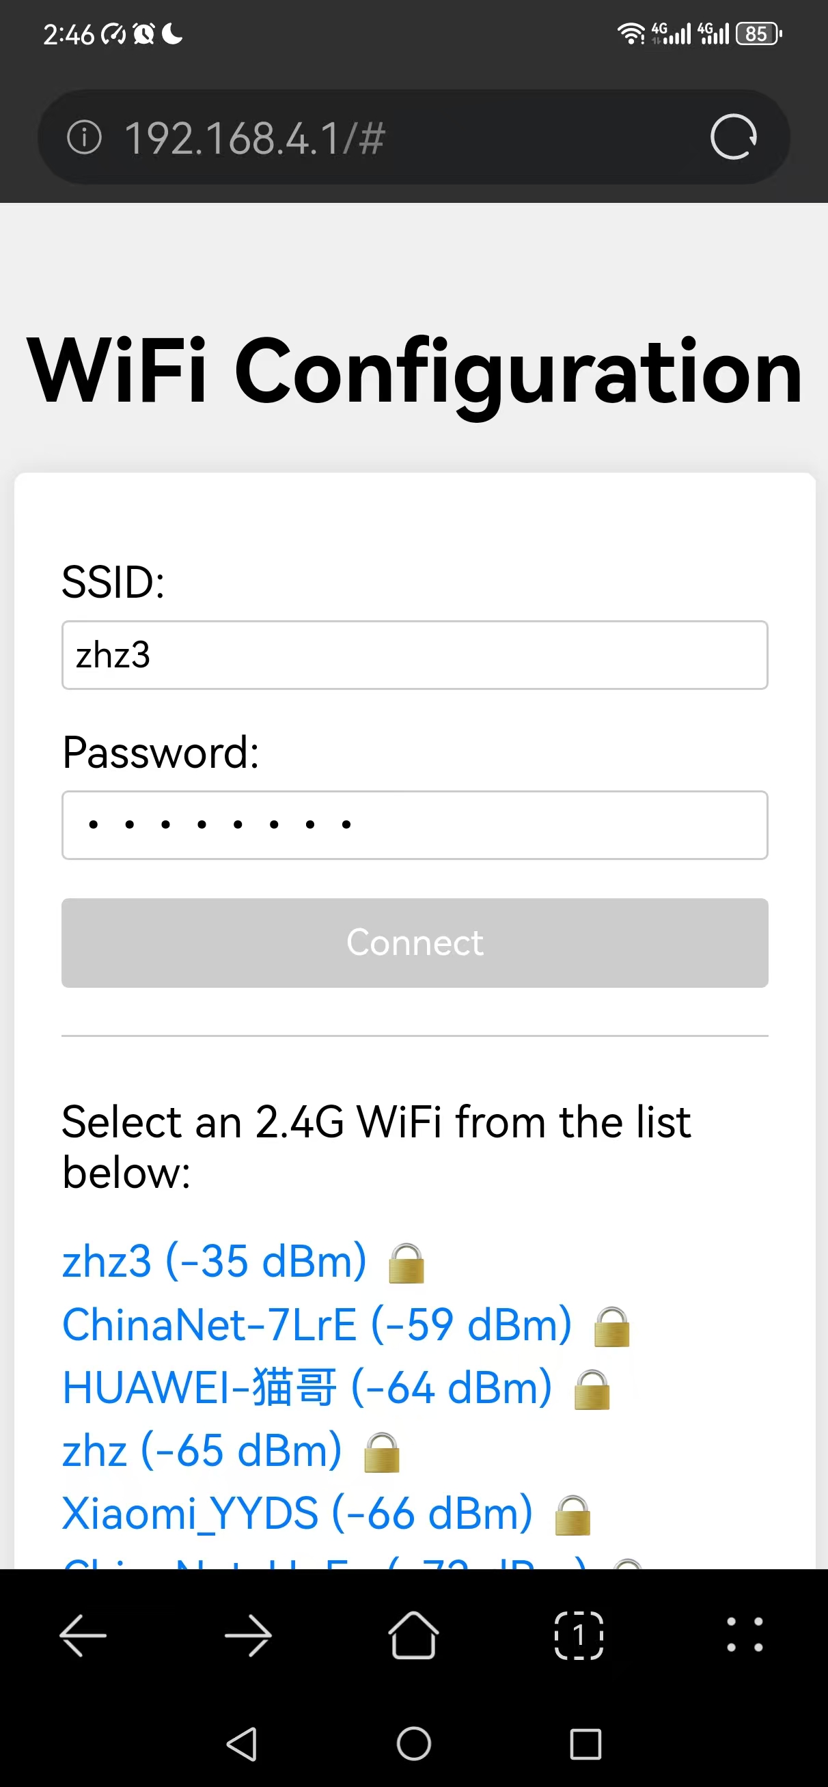828x1787 pixels.
Task: Click the address bar showing 192.168.4.1
Action: [413, 137]
